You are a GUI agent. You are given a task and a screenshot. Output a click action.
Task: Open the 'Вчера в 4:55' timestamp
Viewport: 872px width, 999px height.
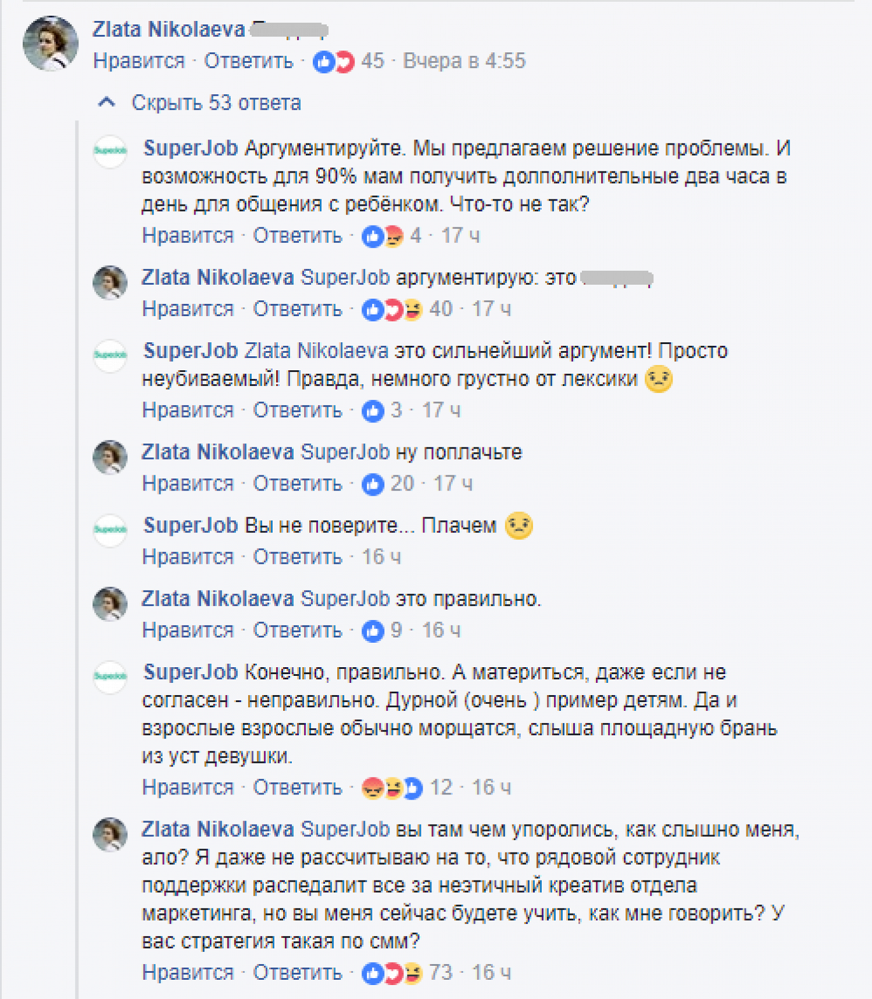[x=464, y=61]
